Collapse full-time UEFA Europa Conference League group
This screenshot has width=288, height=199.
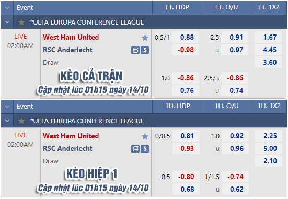pyautogui.click(x=7, y=22)
